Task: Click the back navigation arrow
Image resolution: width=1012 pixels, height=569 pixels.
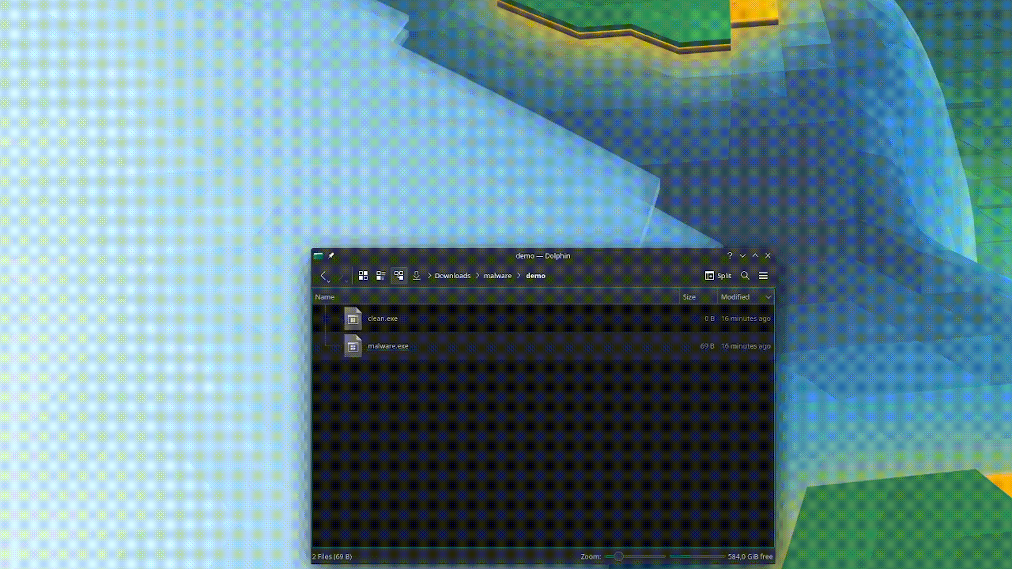Action: 324,275
